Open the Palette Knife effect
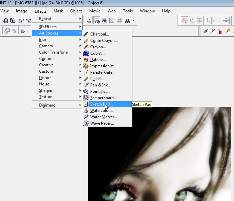This screenshot has width=234, height=201. tap(103, 72)
